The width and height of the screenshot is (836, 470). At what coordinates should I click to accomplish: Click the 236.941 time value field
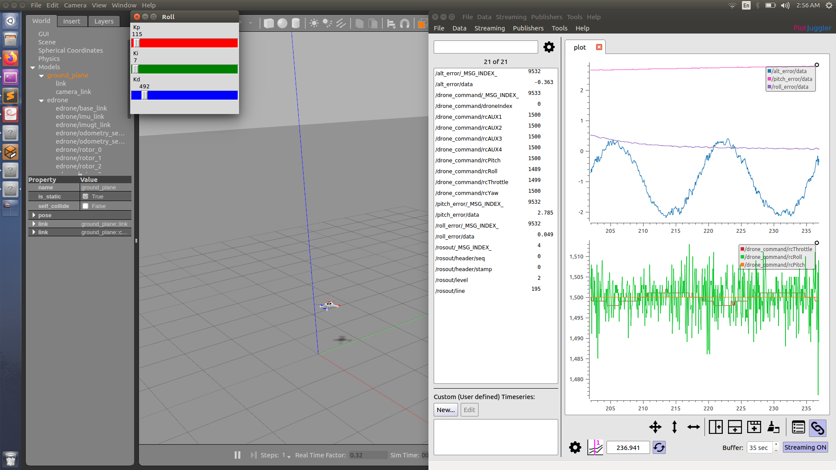point(628,448)
